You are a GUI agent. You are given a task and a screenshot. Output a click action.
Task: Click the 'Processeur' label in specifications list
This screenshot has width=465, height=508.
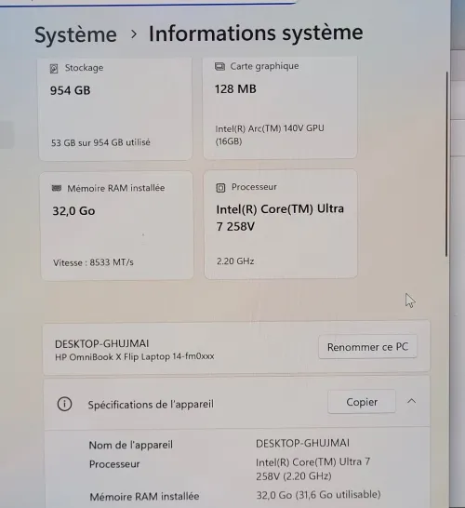click(x=114, y=464)
